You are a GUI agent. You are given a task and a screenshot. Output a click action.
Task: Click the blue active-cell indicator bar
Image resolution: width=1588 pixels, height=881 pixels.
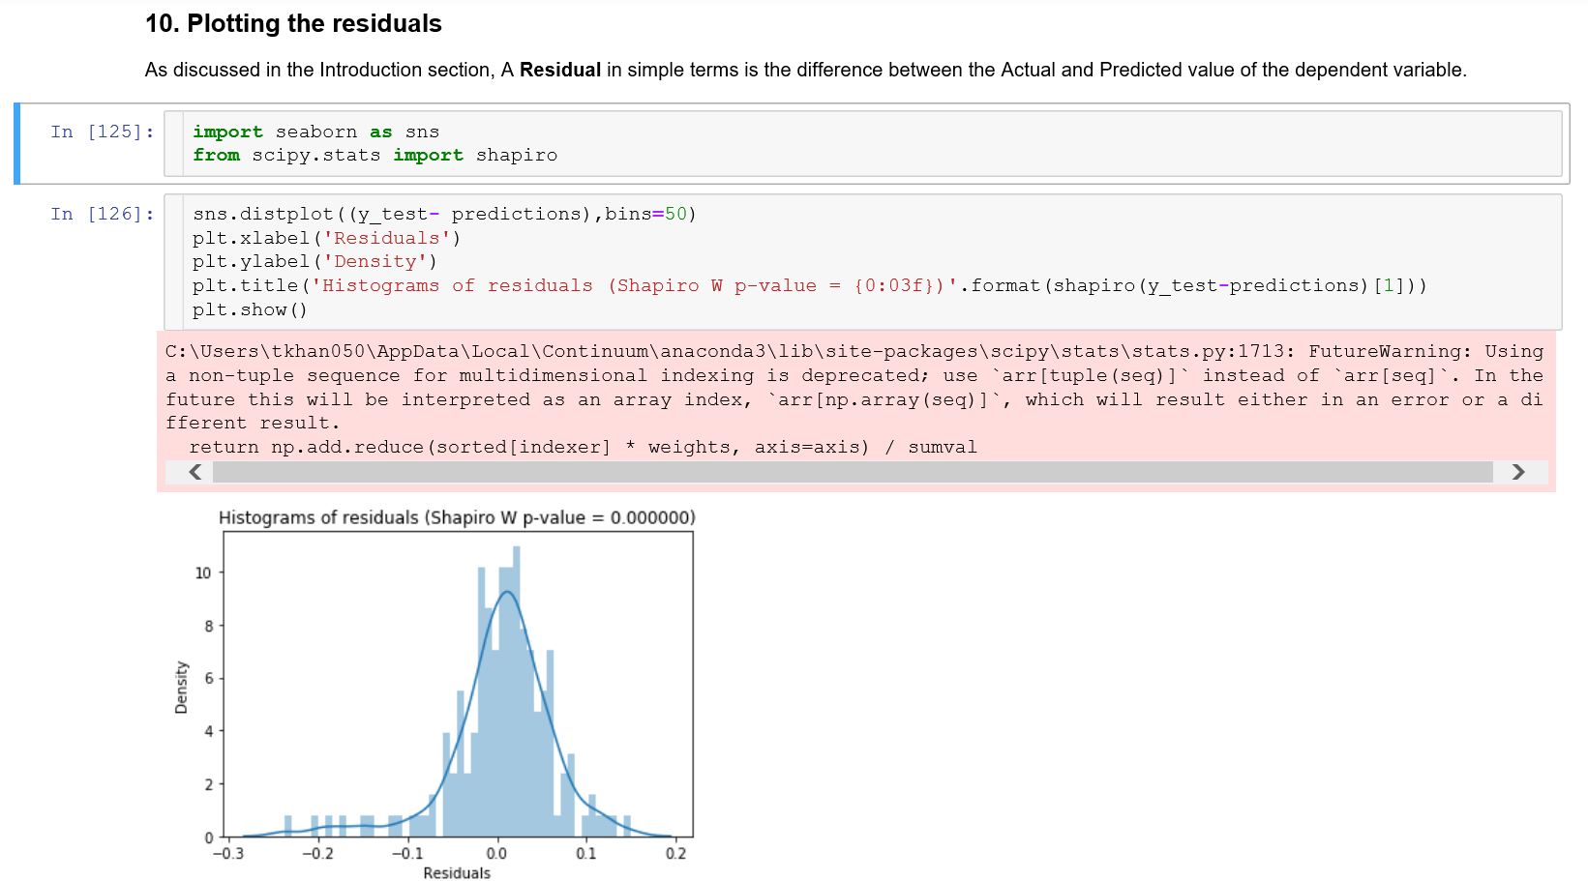(x=17, y=143)
